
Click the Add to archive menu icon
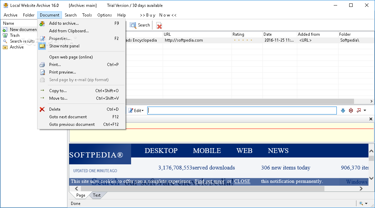[x=42, y=23]
